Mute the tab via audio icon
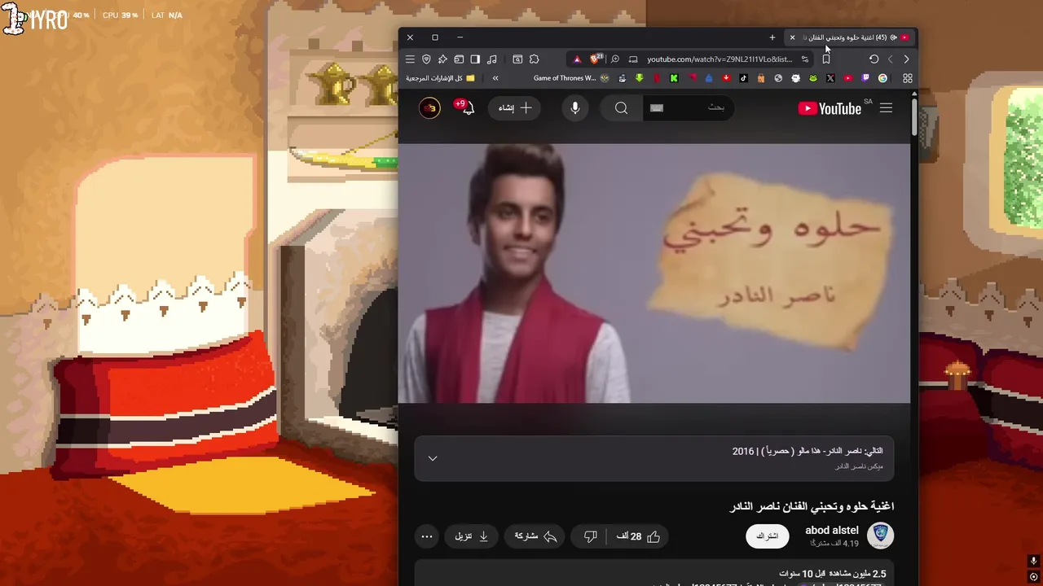This screenshot has height=586, width=1043. click(x=894, y=37)
